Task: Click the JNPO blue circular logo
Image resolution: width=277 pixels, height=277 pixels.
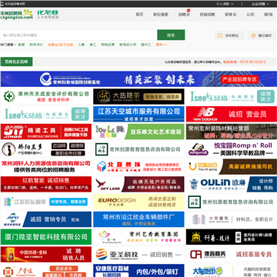Action: click(13, 219)
